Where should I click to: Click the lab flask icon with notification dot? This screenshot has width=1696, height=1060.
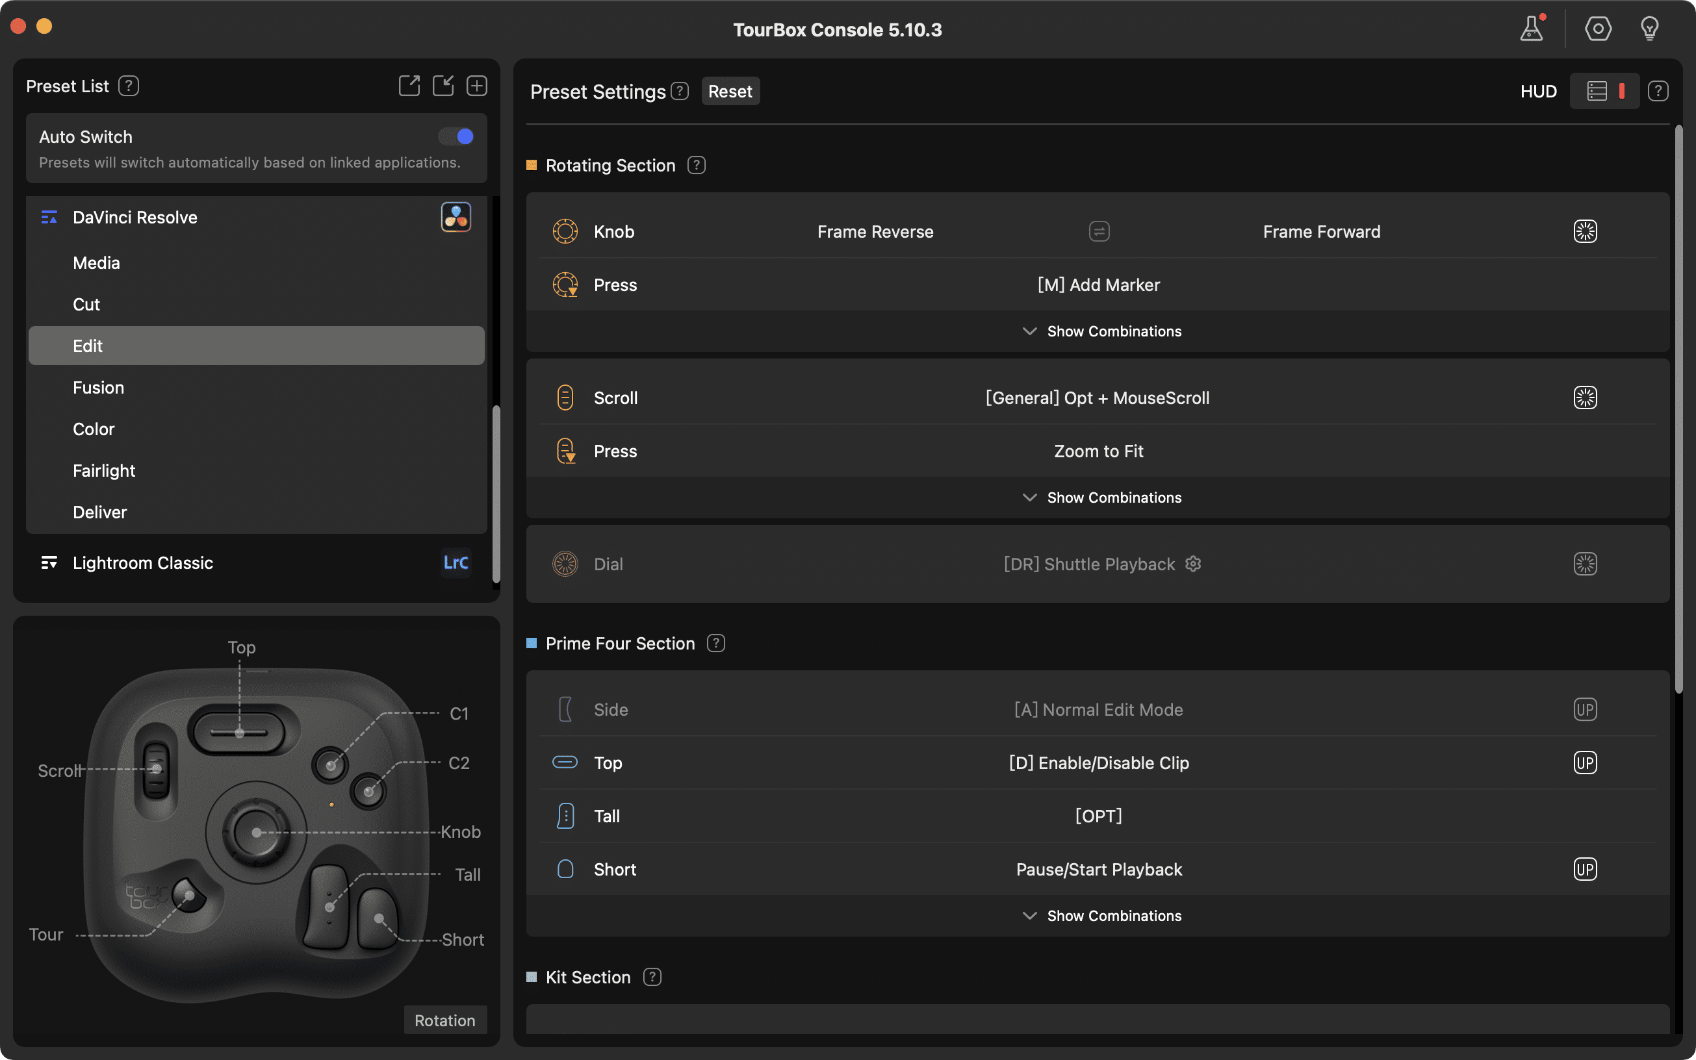[1532, 28]
